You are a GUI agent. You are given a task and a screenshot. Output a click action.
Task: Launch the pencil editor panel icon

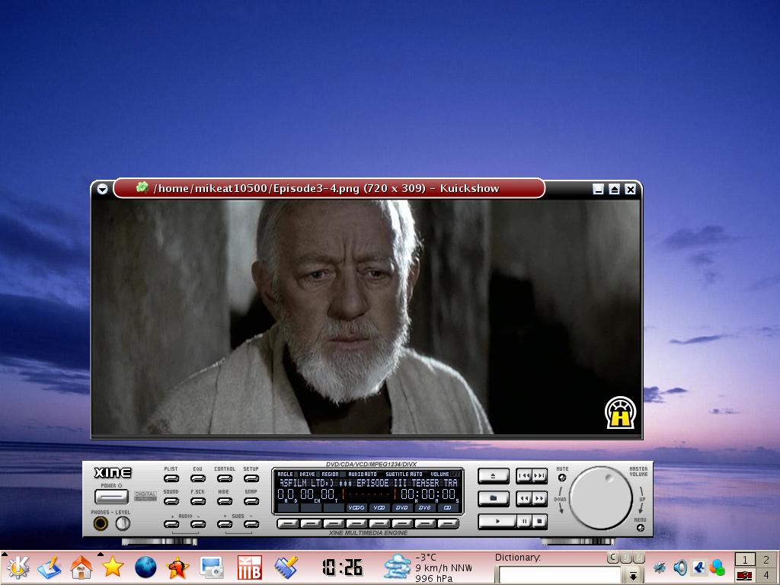50,567
